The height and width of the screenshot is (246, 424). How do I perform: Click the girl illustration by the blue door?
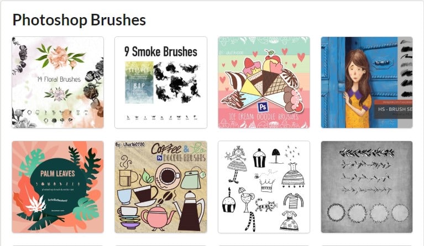[358, 88]
